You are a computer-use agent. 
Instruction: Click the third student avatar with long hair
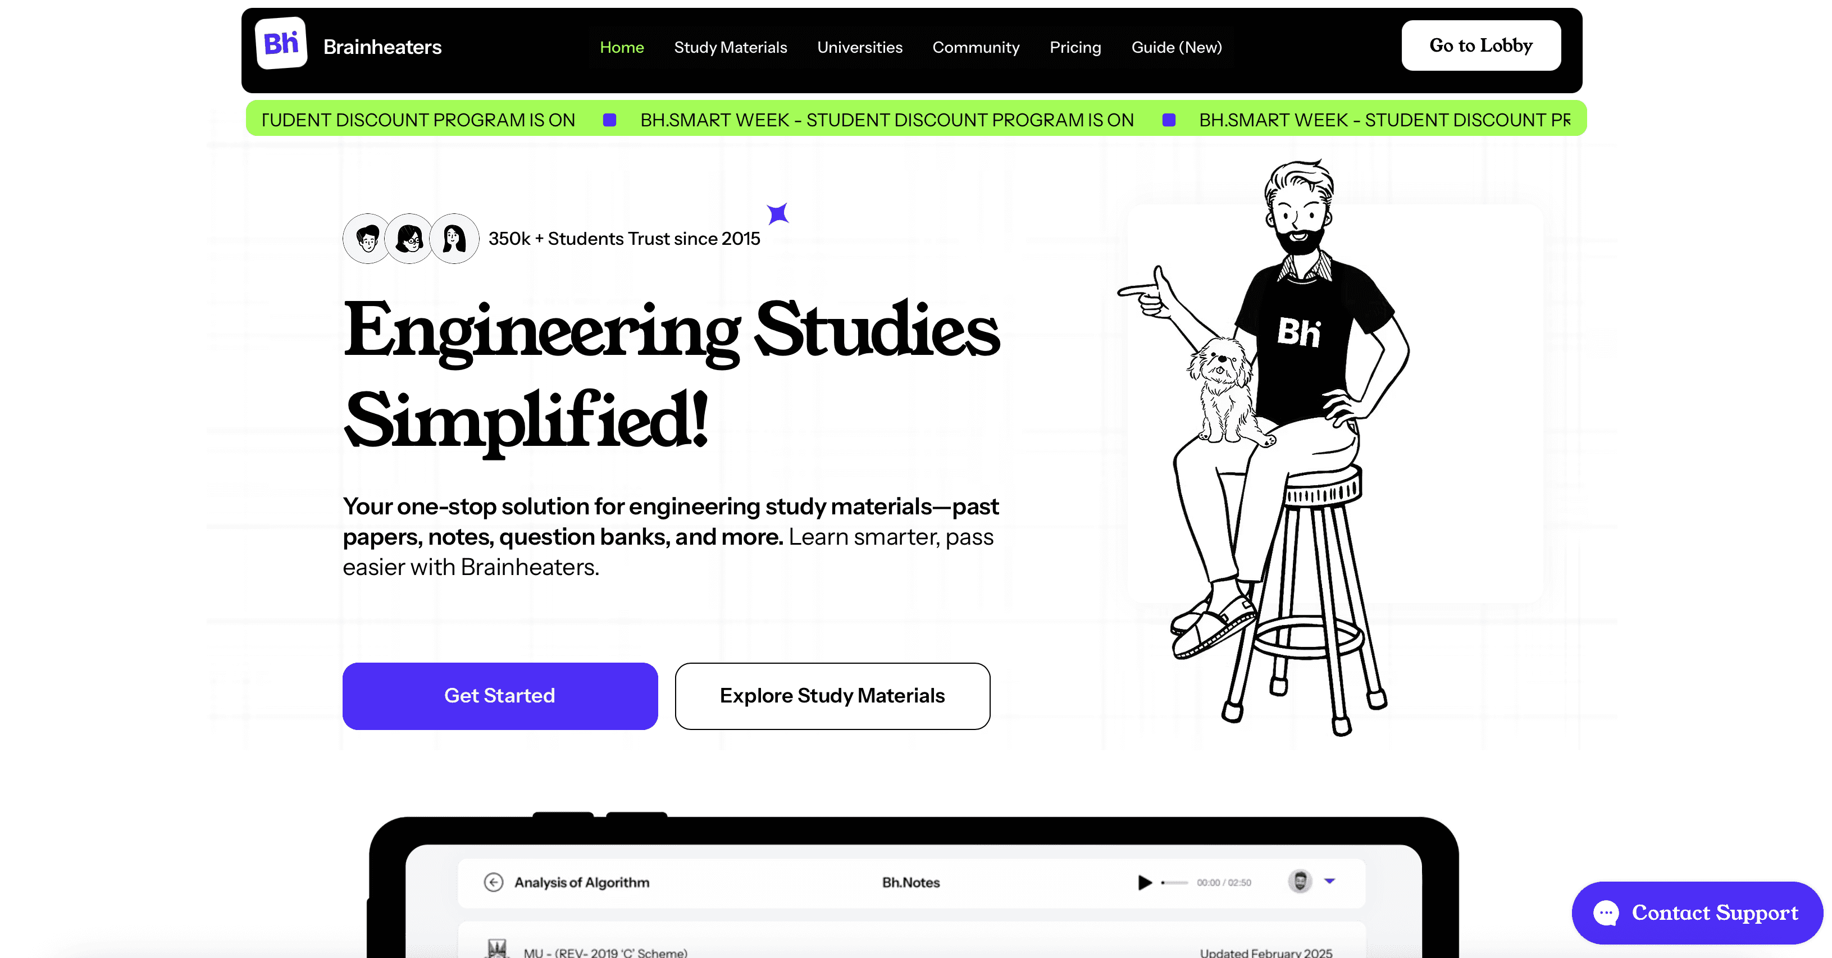pyautogui.click(x=454, y=239)
